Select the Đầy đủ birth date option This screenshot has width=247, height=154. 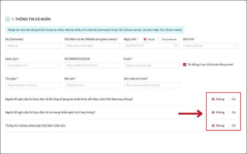145,39
